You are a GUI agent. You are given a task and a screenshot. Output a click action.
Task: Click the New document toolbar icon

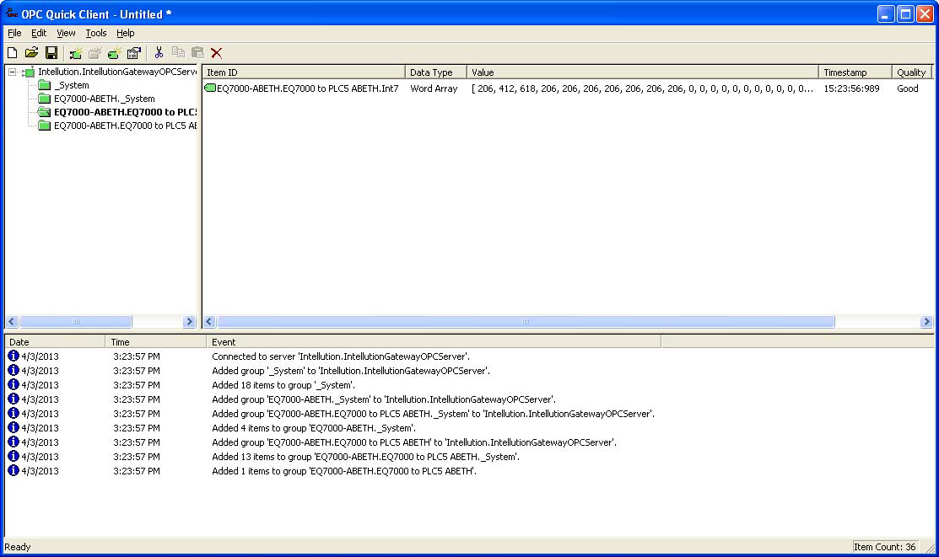tap(12, 52)
